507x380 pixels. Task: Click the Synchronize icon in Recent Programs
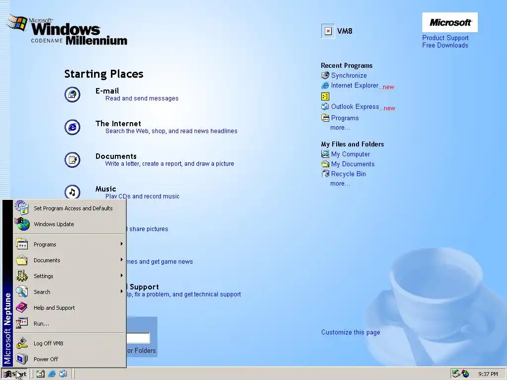(x=325, y=75)
